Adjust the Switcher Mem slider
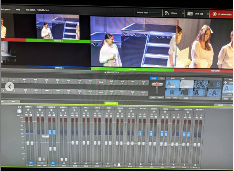This screenshot has height=171, width=234. click(x=155, y=13)
